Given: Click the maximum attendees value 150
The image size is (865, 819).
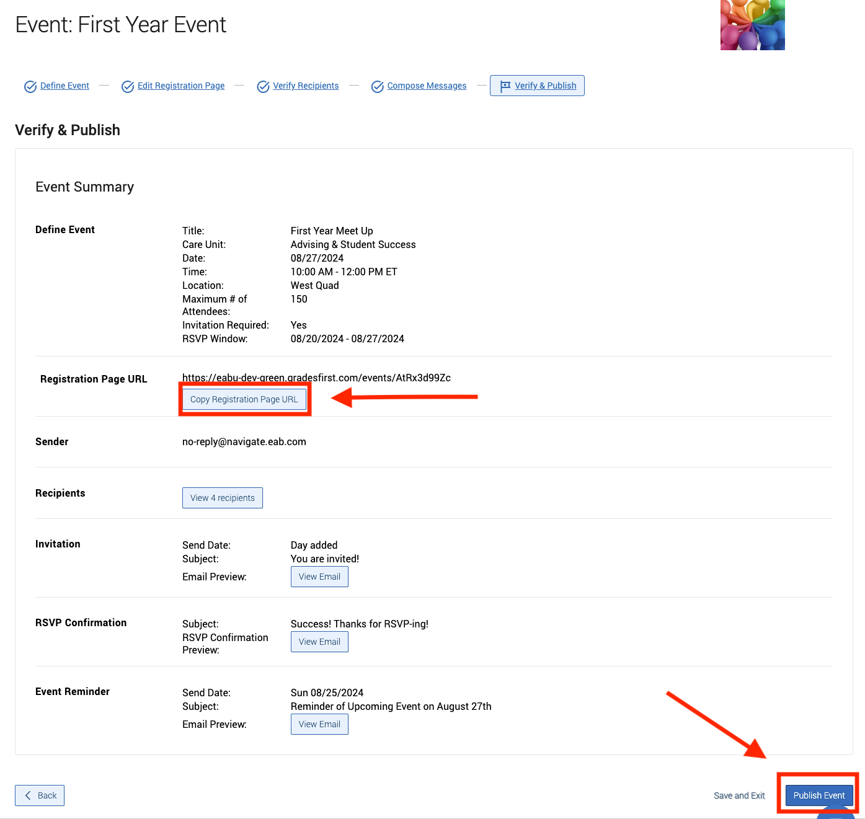Looking at the screenshot, I should [299, 299].
